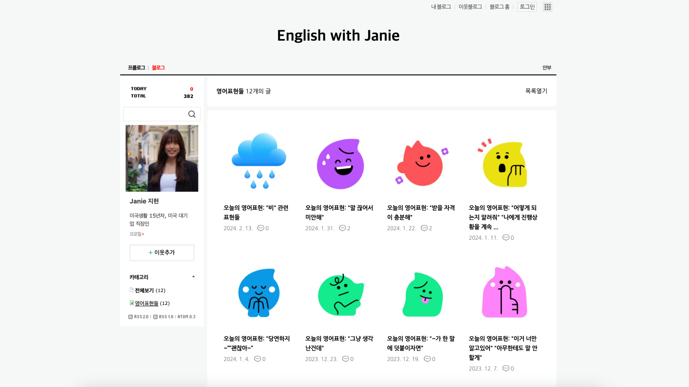Expand the post list with 목록열기

(x=536, y=91)
